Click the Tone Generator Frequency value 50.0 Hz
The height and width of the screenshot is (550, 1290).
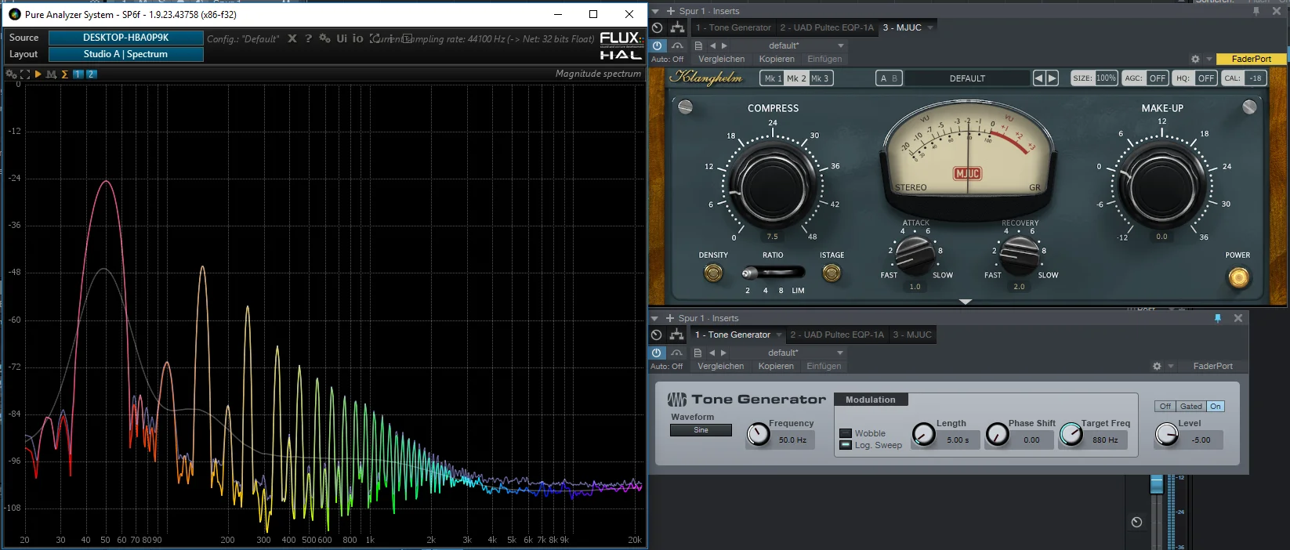[792, 440]
